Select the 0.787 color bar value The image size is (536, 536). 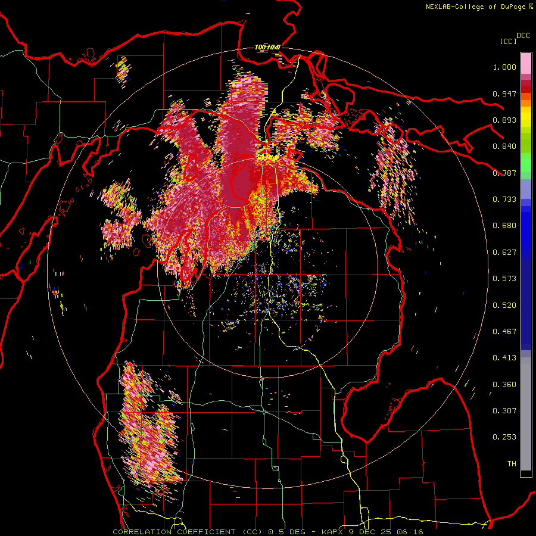[504, 173]
